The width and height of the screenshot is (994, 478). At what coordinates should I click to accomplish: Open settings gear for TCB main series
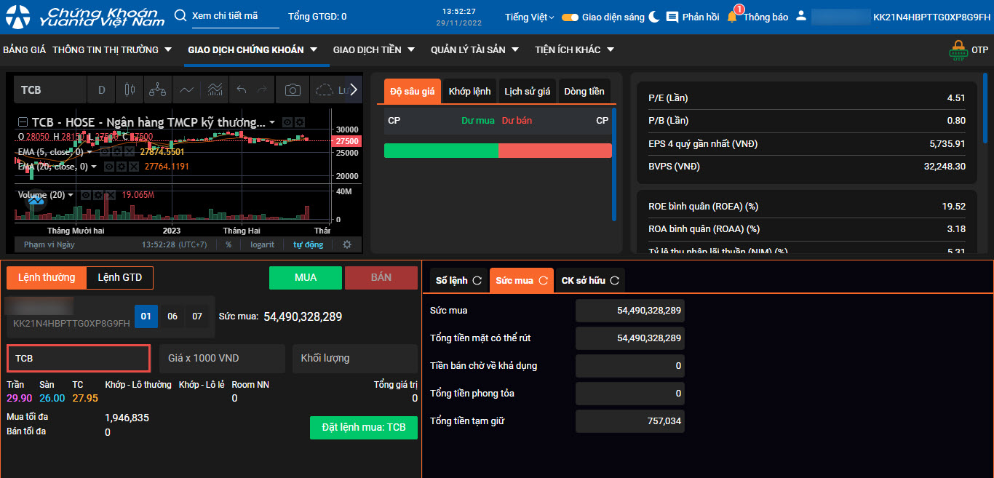point(300,122)
